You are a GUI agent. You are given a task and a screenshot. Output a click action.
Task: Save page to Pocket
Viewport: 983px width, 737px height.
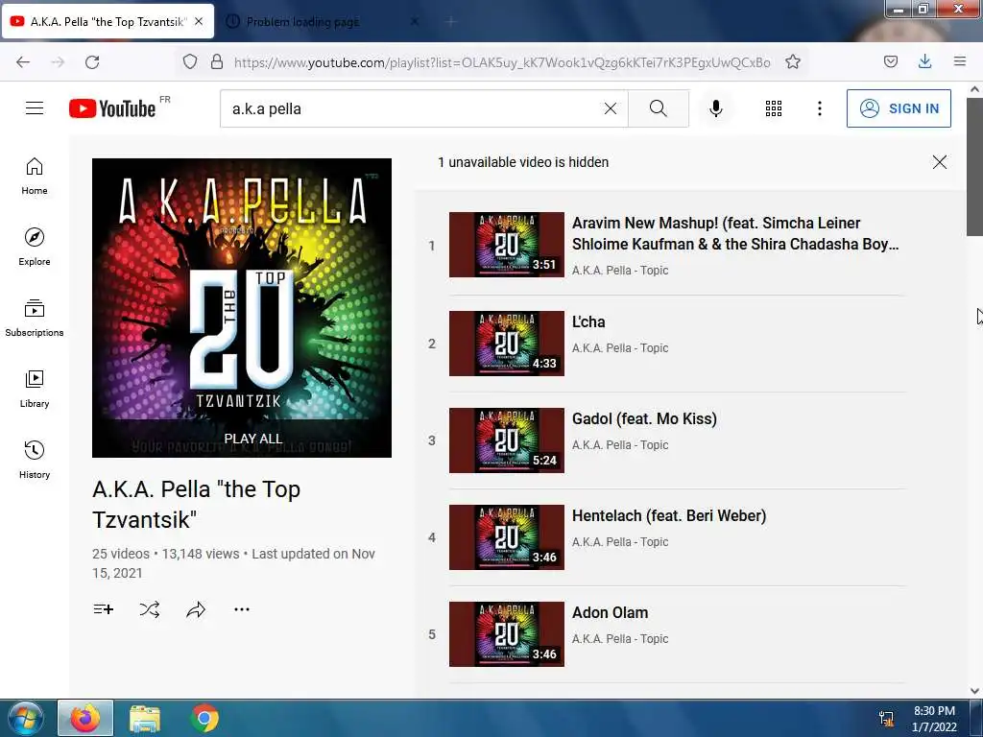pyautogui.click(x=891, y=62)
